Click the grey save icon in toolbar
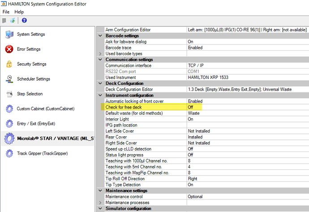309x212 pixels. tap(4, 20)
